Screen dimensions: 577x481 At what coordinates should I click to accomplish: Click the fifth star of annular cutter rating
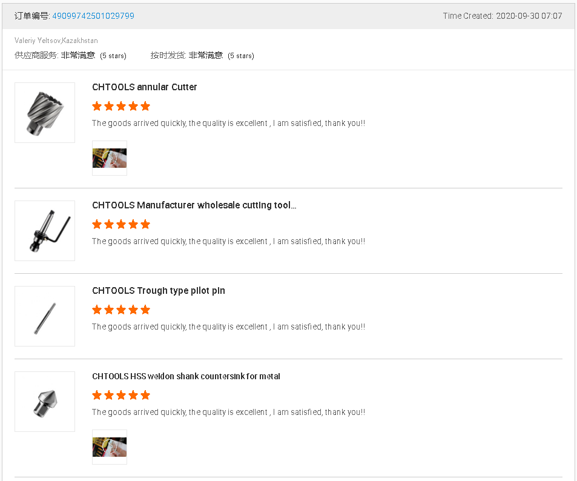tap(145, 107)
